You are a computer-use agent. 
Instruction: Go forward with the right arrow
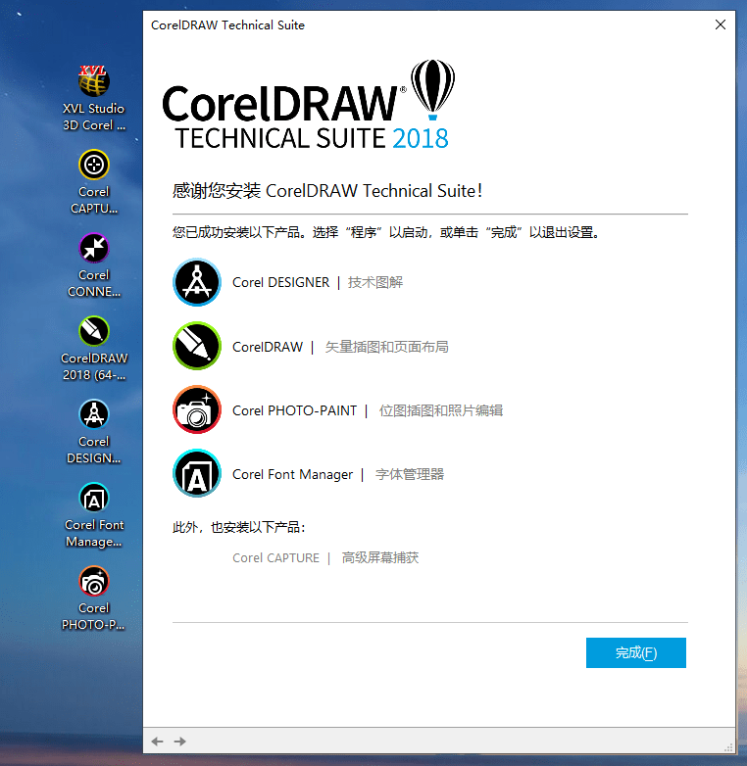pos(180,742)
